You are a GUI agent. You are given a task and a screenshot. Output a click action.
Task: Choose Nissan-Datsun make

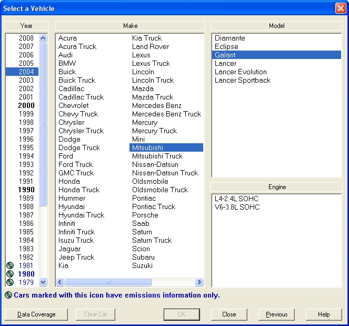click(x=155, y=164)
